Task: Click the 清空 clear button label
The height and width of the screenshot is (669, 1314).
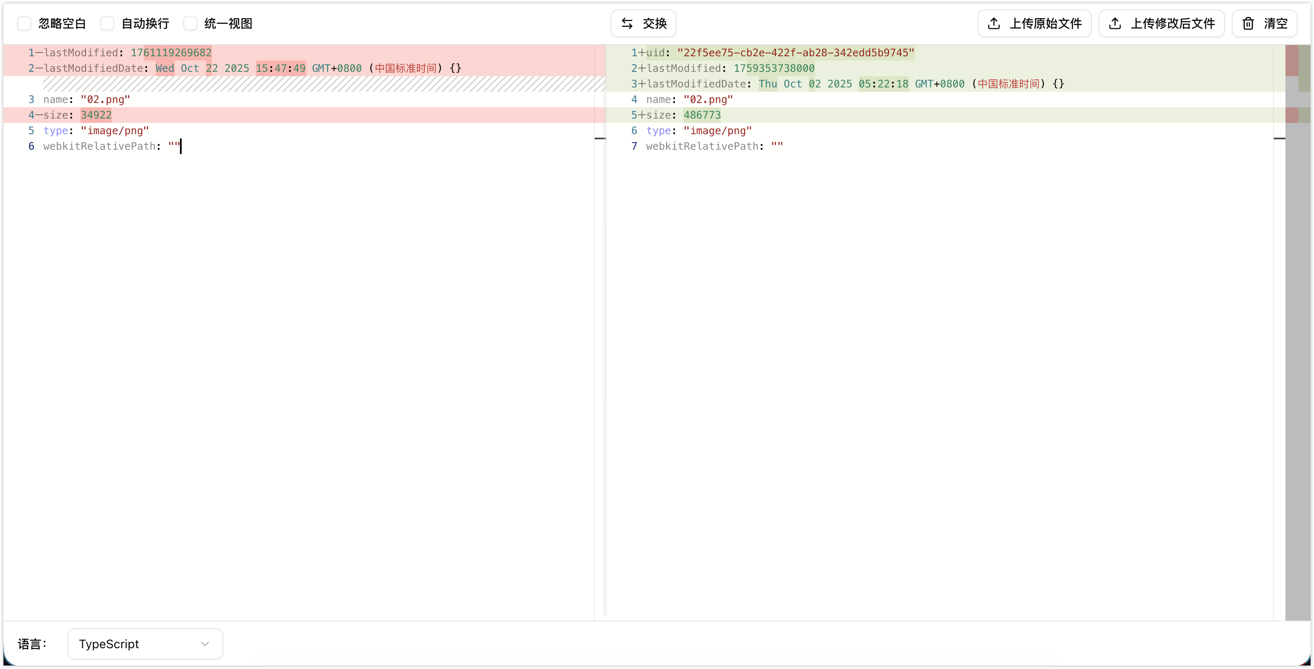Action: [x=1275, y=23]
